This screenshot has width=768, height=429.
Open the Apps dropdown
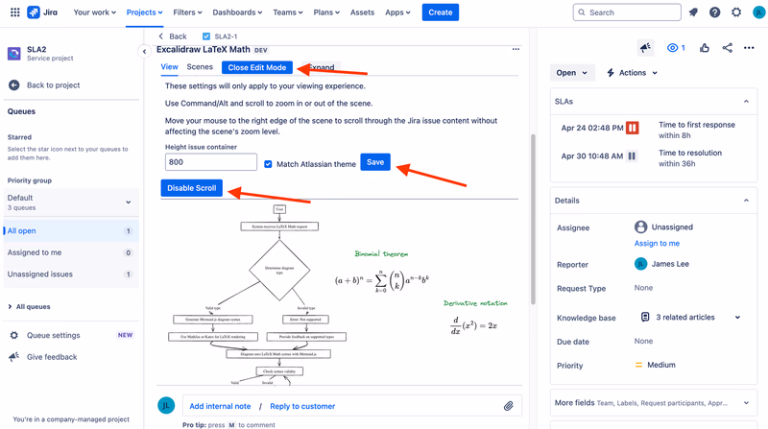coord(397,12)
